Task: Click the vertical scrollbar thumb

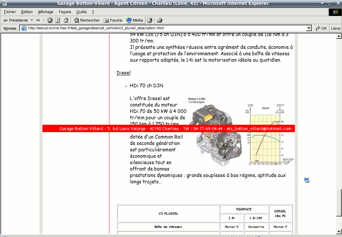Action: coord(339,203)
